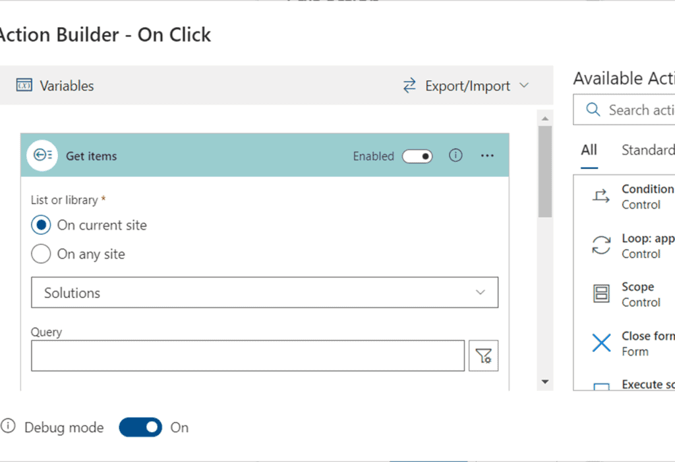Disable the Get items action
The image size is (675, 462).
click(417, 156)
